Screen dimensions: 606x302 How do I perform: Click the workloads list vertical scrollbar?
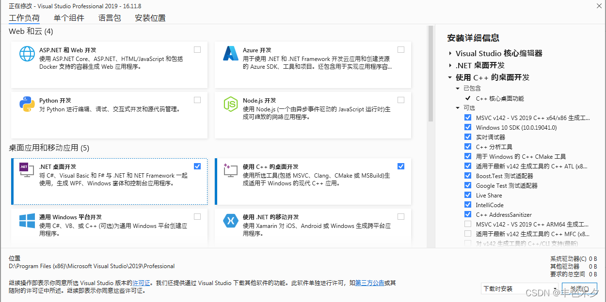(x=430, y=73)
